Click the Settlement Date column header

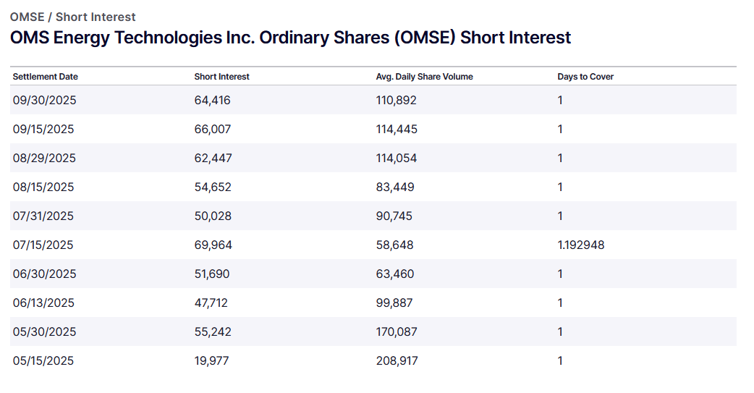[x=45, y=77]
